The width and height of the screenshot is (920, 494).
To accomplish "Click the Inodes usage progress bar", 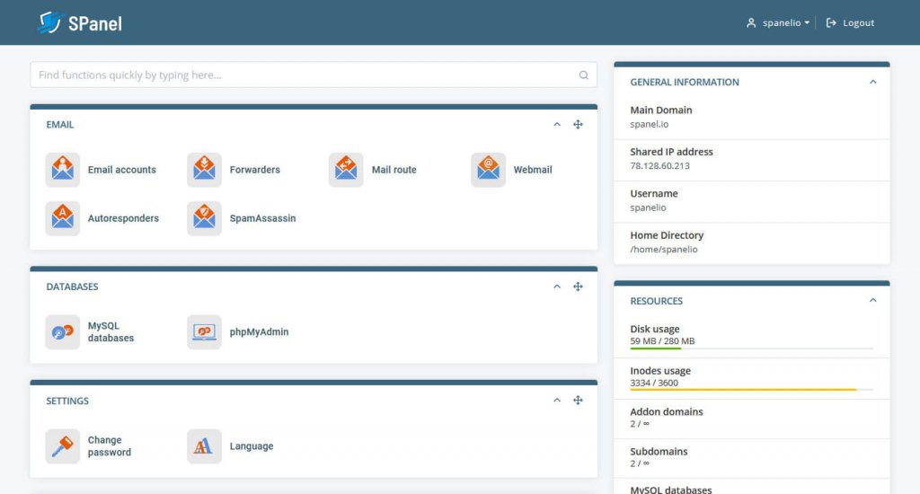I will tap(751, 390).
